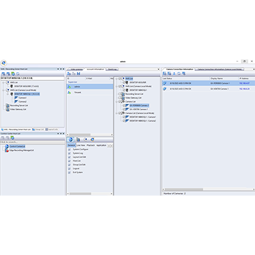Click the save disk icon in account toolbar
This screenshot has height=255, width=255.
78,73
